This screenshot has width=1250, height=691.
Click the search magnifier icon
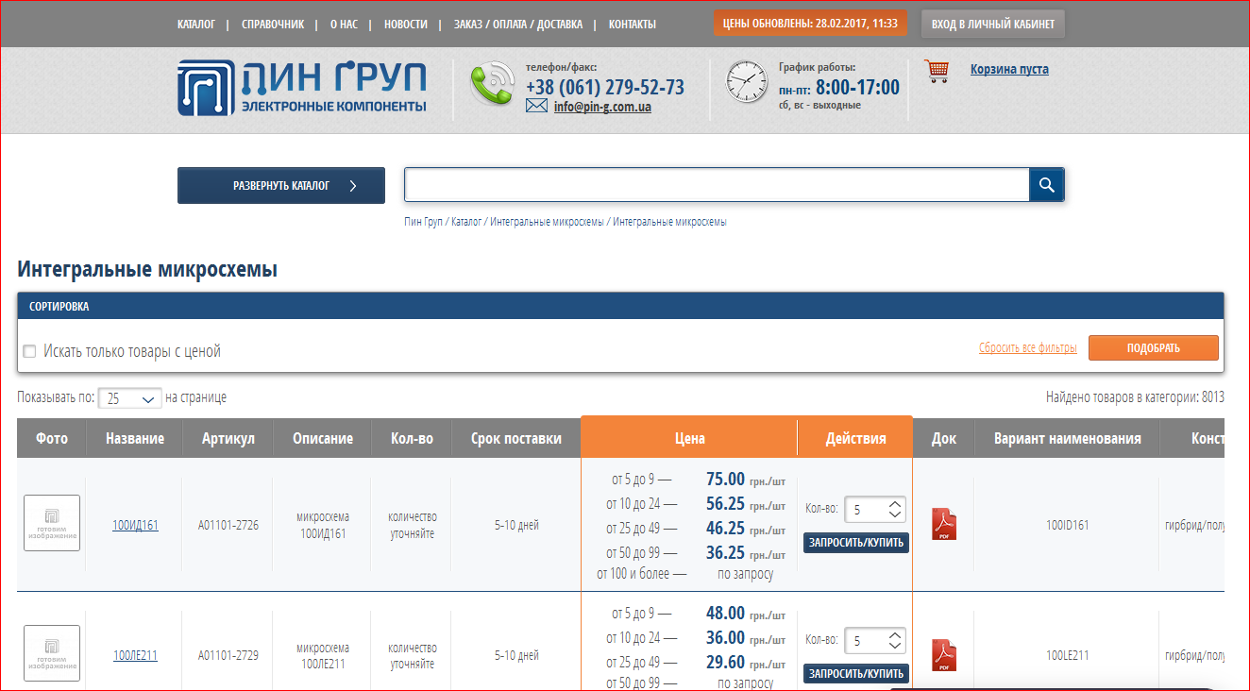pos(1046,184)
